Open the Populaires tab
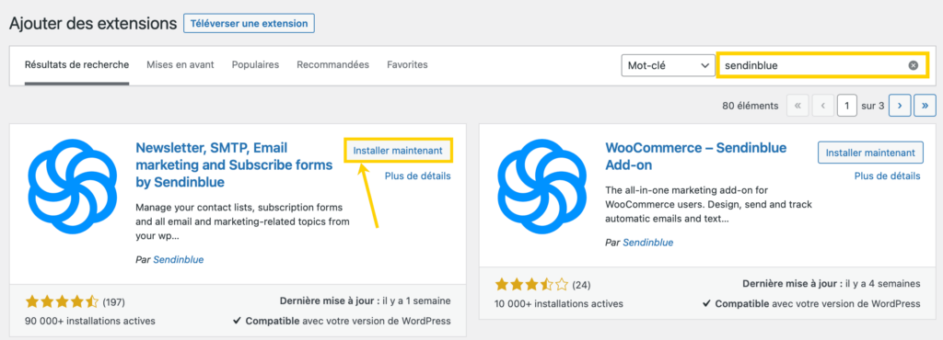 click(x=256, y=64)
